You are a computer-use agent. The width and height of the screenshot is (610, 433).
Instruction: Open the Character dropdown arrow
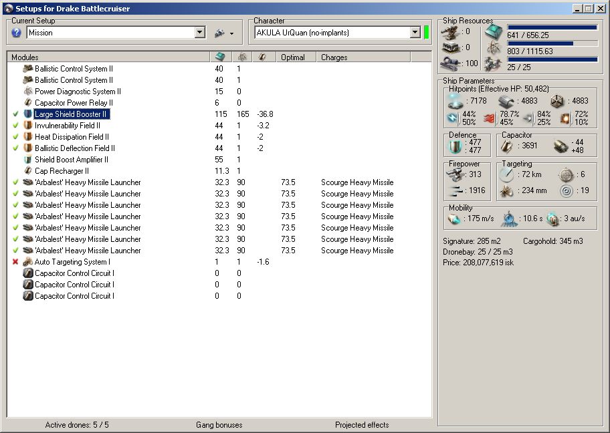415,33
